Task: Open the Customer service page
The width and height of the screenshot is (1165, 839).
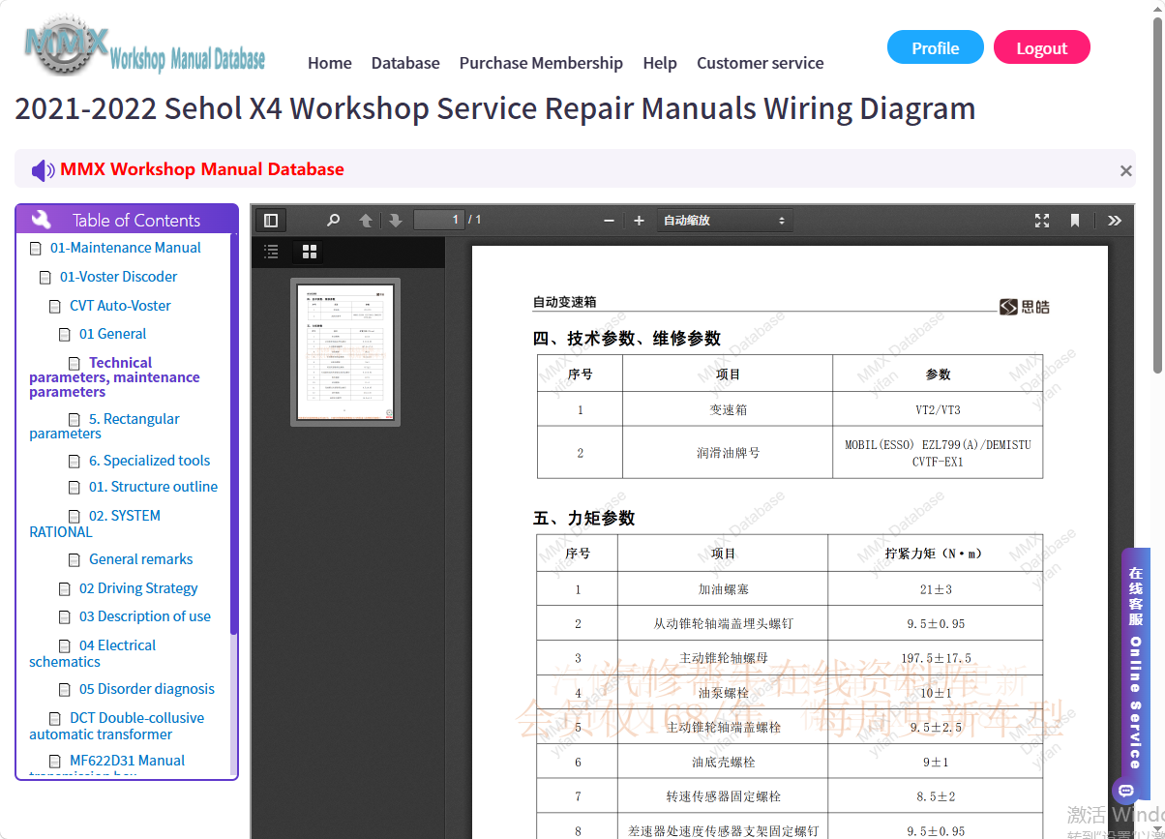Action: [x=761, y=63]
